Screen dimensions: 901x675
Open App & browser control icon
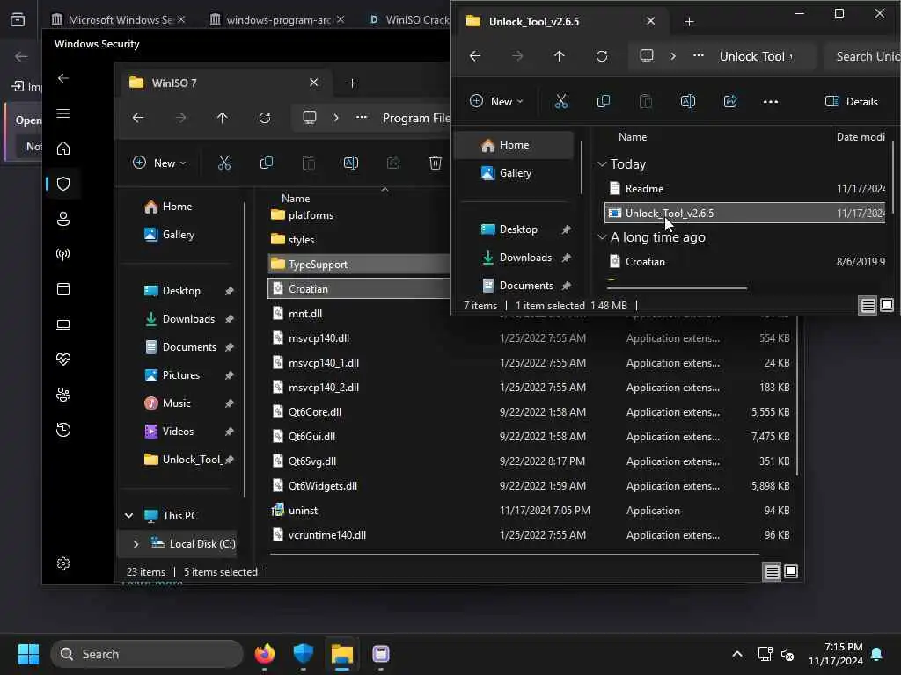(63, 288)
